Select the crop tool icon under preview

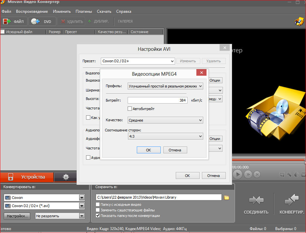tap(282, 175)
